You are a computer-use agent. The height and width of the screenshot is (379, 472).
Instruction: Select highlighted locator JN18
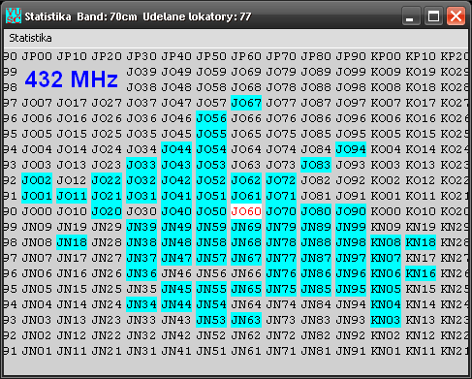[72, 242]
